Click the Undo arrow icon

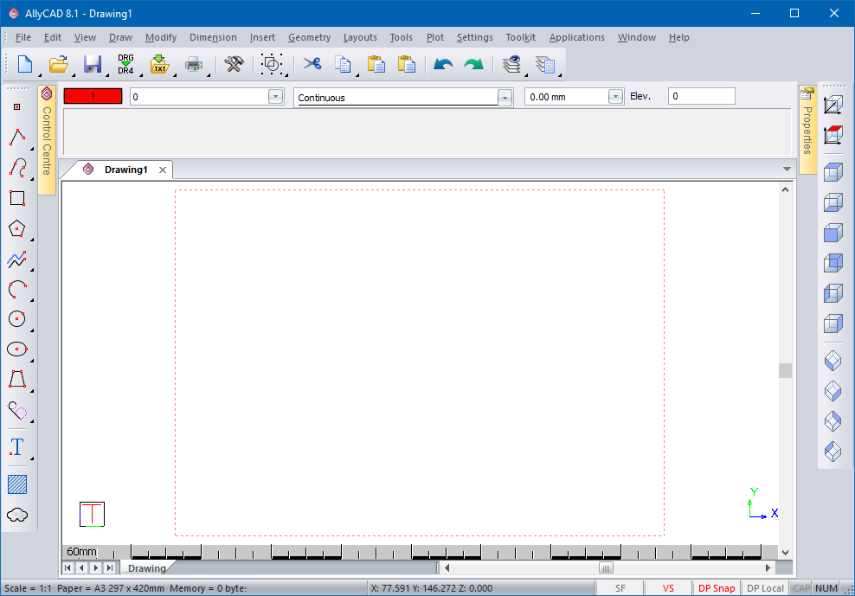[x=443, y=64]
